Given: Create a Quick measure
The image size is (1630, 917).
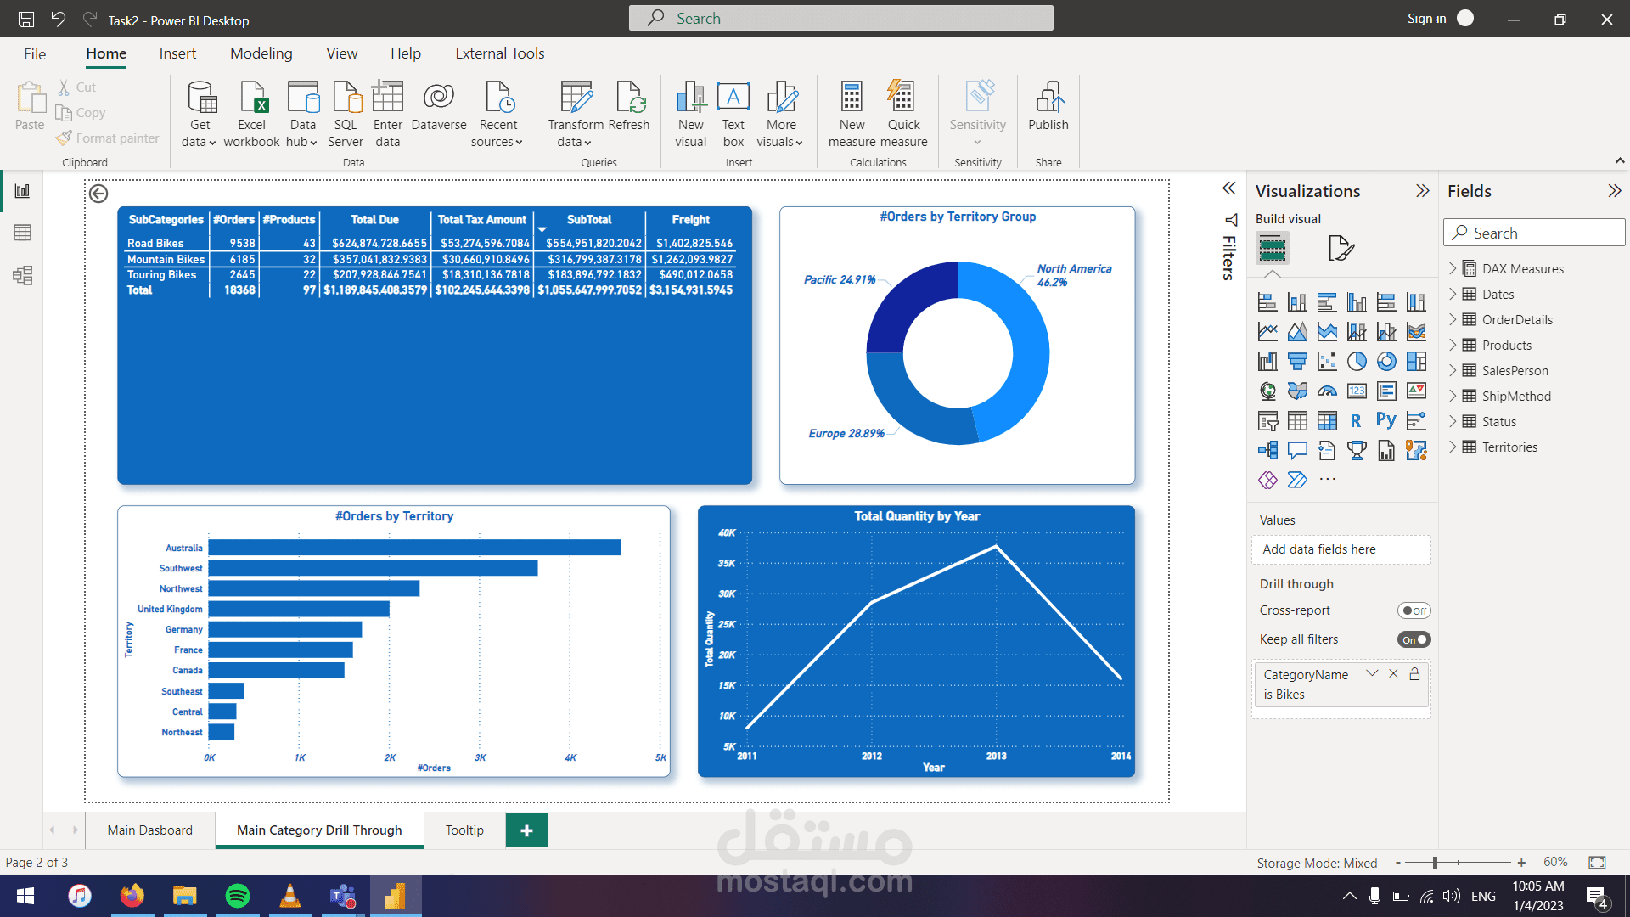Looking at the screenshot, I should click(903, 115).
